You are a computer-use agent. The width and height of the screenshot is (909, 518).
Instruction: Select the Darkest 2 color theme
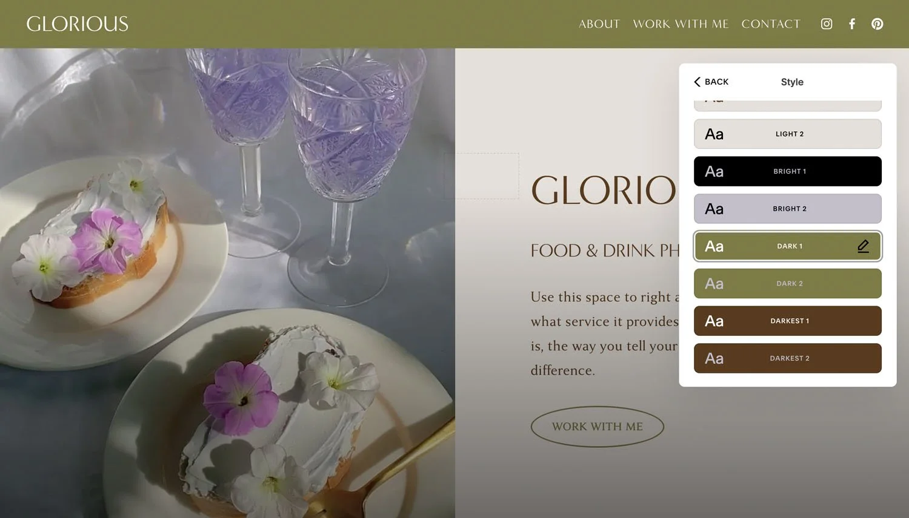(x=788, y=358)
